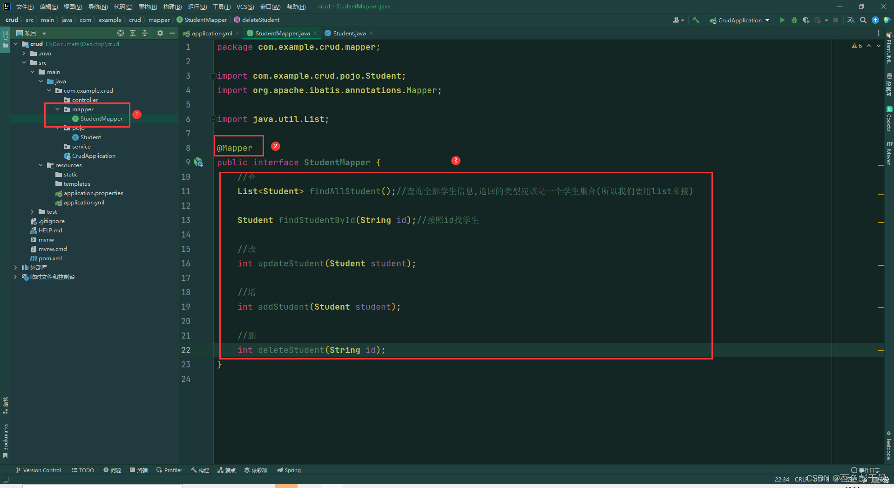Image resolution: width=894 pixels, height=488 pixels.
Task: Expand the .mvn folder
Action: [24, 53]
